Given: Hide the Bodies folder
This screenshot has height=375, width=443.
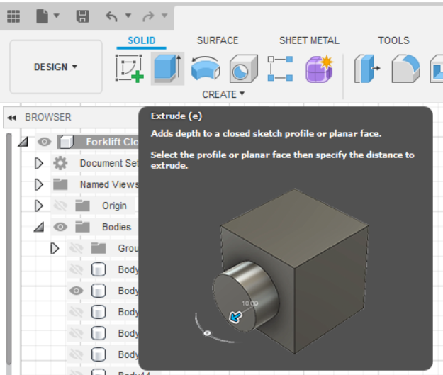Looking at the screenshot, I should pos(60,227).
